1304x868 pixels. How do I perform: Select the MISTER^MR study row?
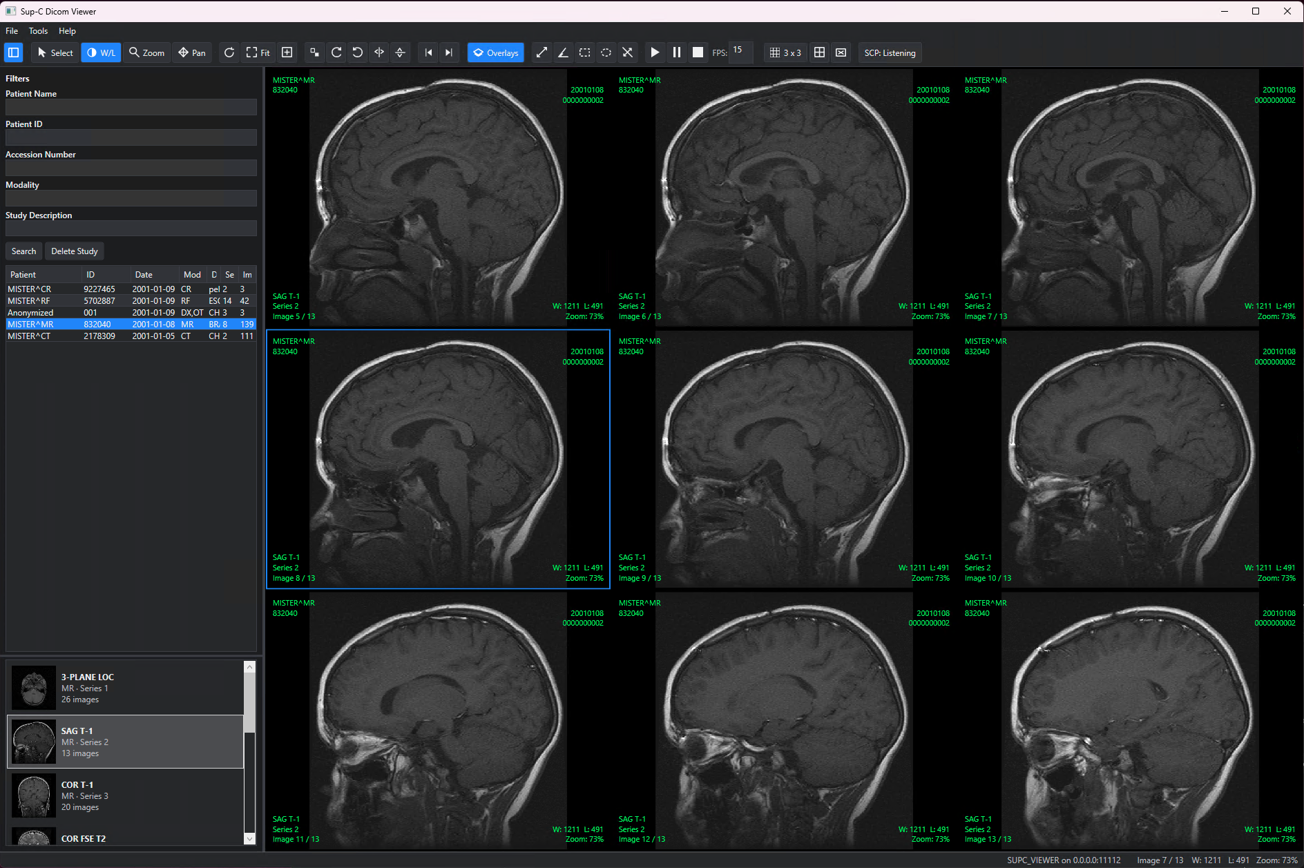[x=131, y=325]
